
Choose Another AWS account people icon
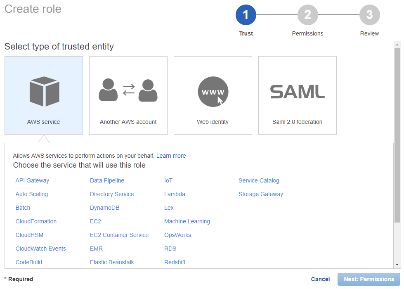click(x=128, y=90)
